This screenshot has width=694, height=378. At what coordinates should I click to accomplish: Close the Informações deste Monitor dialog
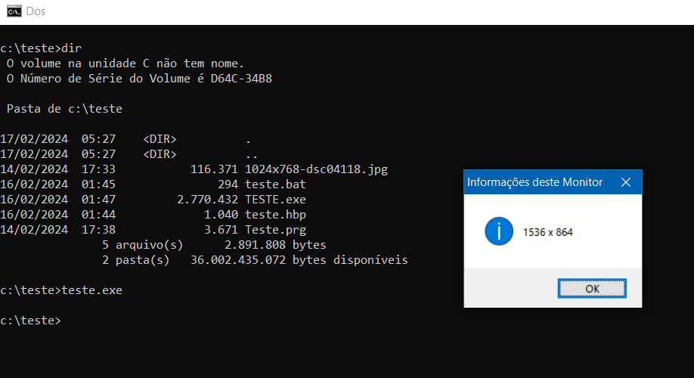click(625, 182)
